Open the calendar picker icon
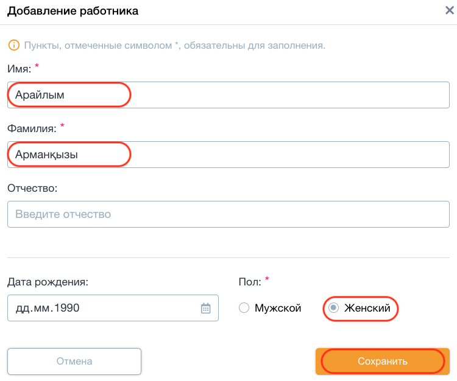The image size is (457, 381). pos(205,308)
